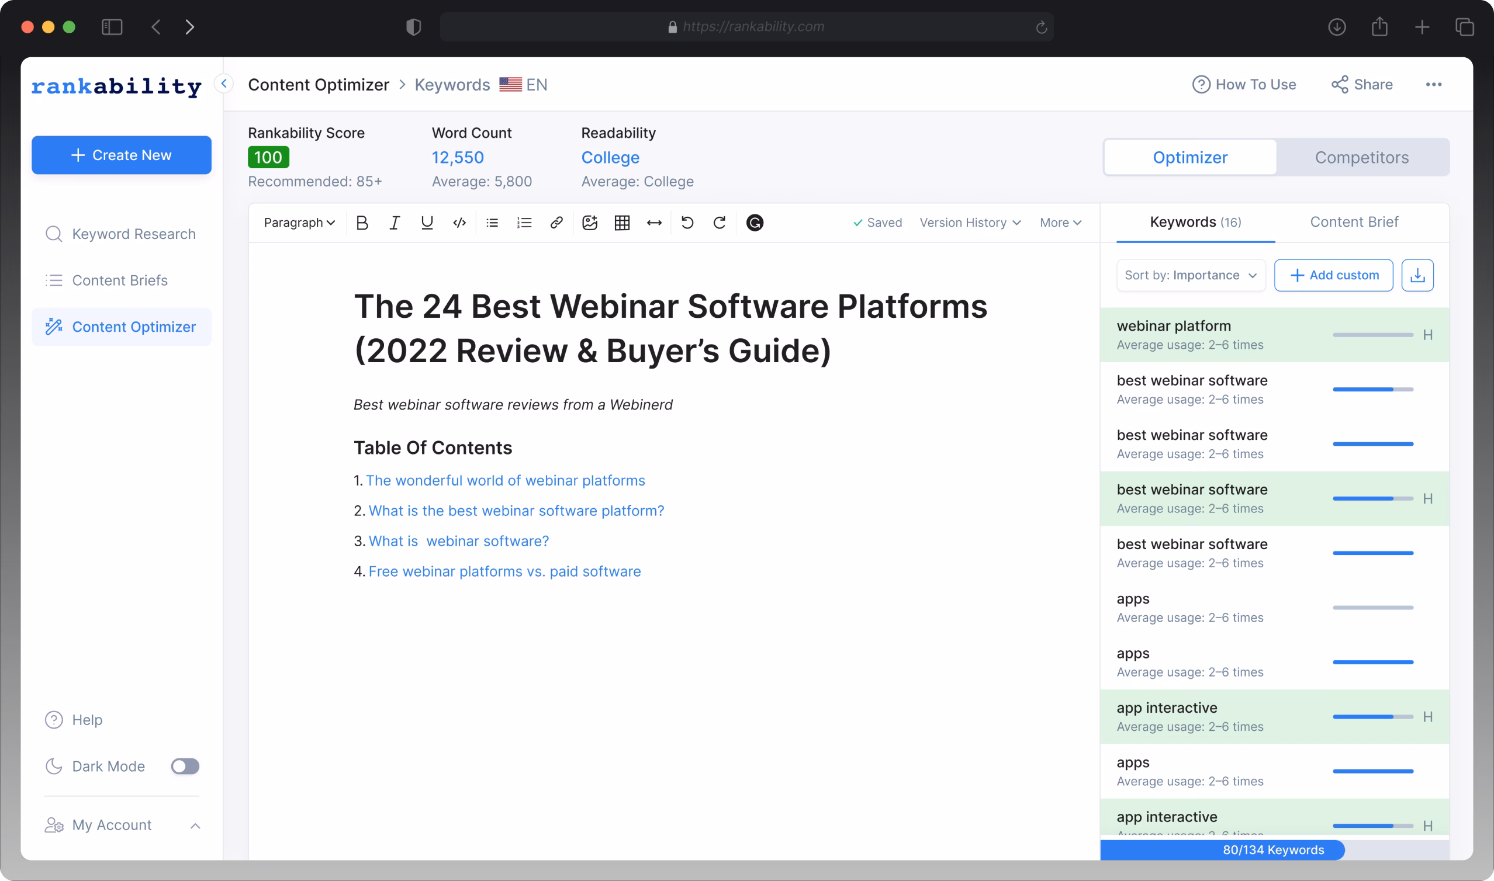Click the undo arrow icon
Viewport: 1494px width, 881px height.
687,223
